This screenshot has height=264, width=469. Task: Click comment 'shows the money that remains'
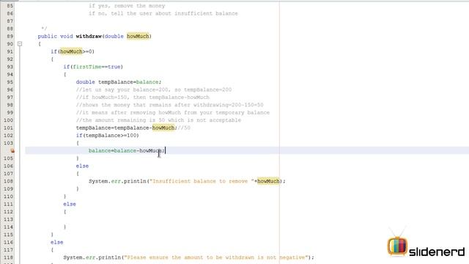(x=169, y=105)
